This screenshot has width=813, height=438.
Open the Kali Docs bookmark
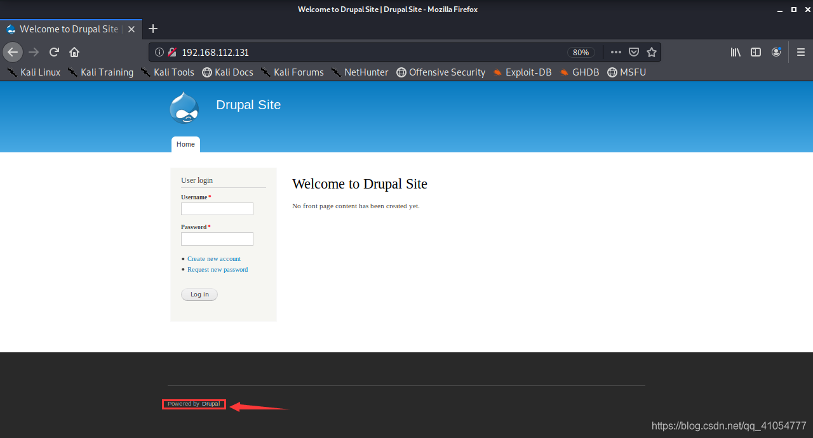227,72
